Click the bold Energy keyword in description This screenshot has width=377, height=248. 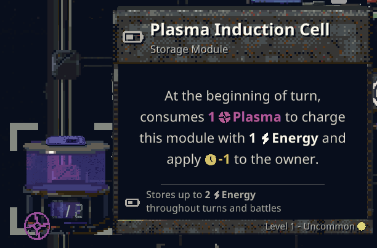point(294,138)
